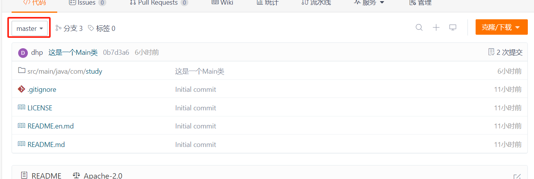
Task: Click the dhp user avatar
Action: click(x=23, y=53)
